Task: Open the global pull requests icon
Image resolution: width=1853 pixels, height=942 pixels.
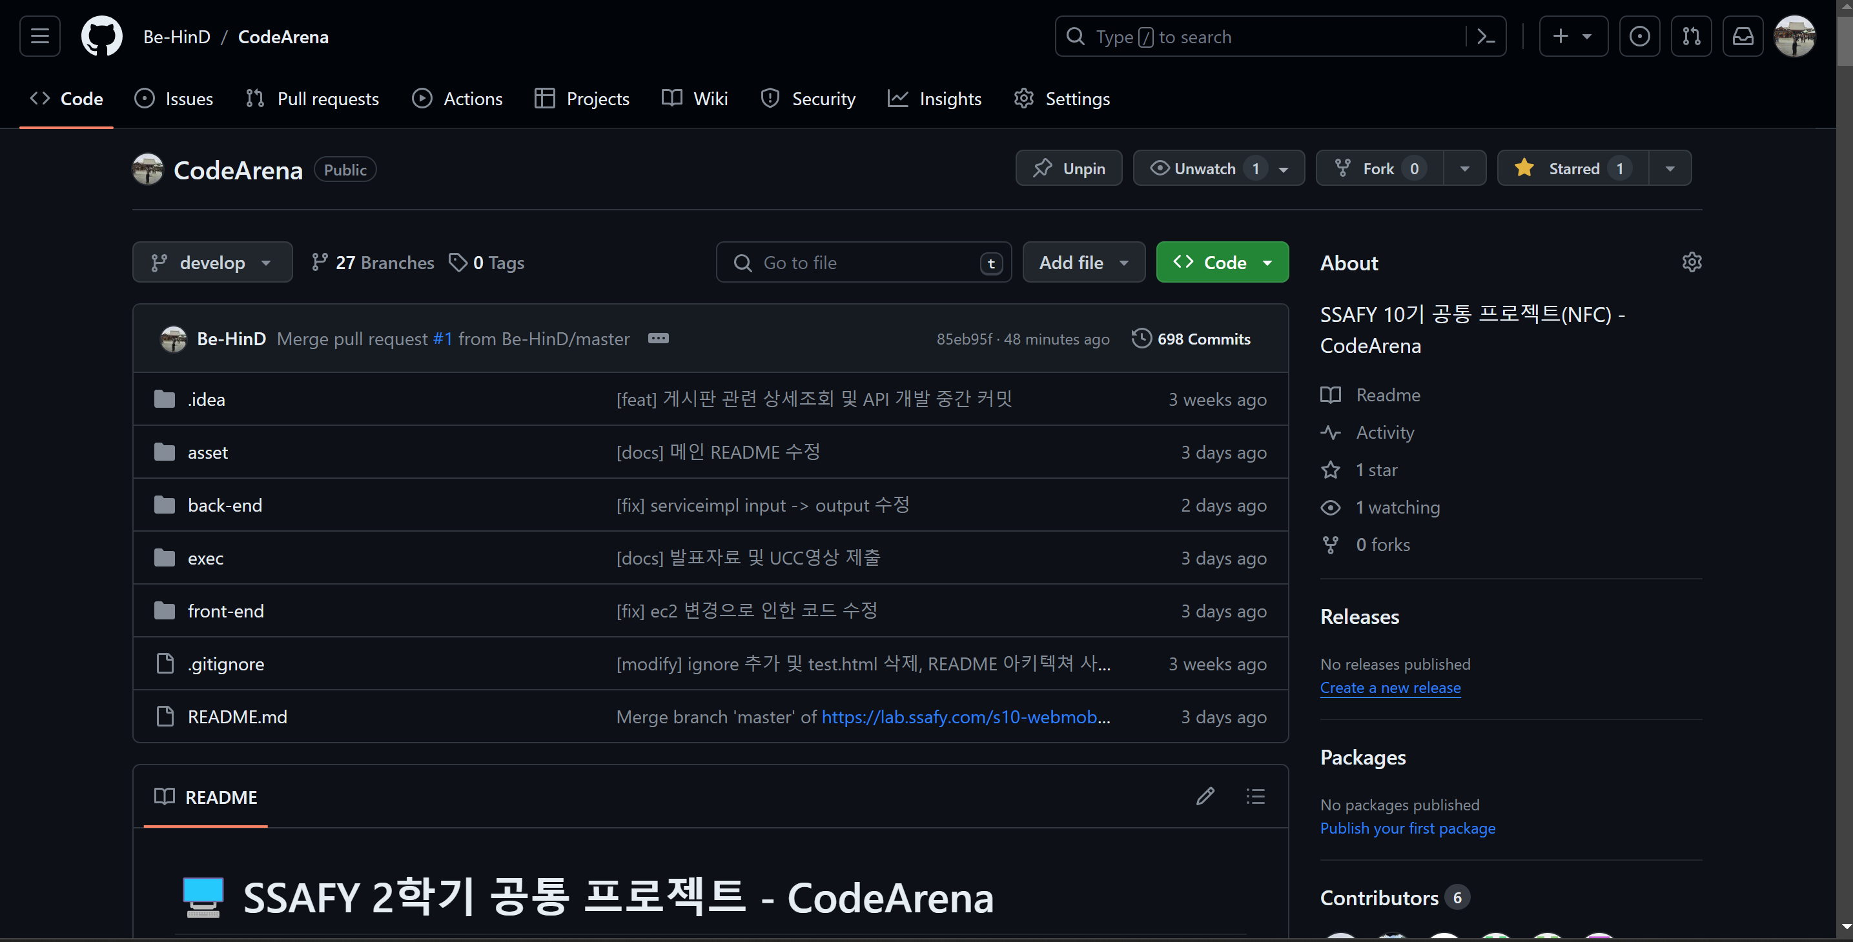Action: [x=1691, y=36]
